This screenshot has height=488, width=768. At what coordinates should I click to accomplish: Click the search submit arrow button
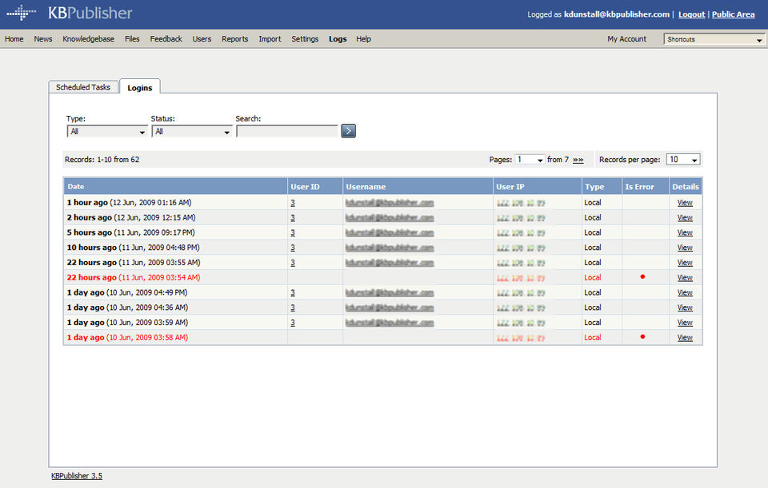click(348, 131)
